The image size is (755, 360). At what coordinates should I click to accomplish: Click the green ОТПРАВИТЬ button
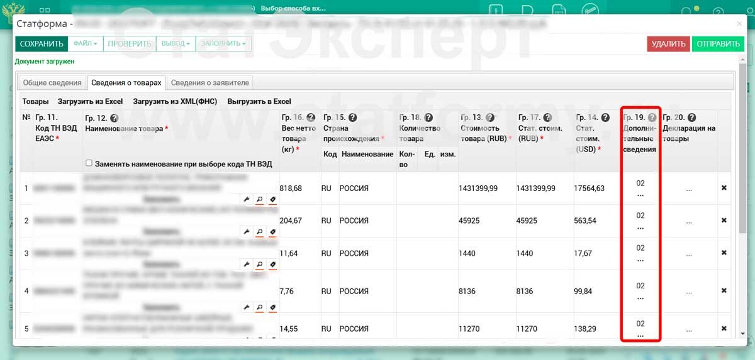point(718,44)
